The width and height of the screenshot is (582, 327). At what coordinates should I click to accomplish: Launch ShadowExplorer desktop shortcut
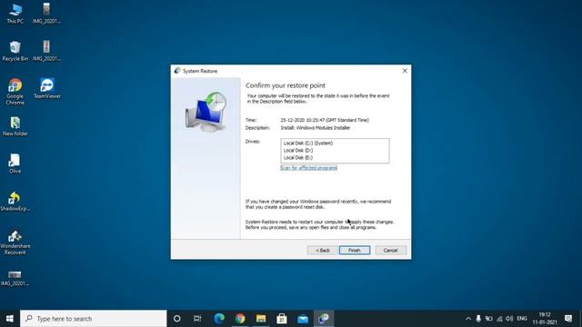15,202
